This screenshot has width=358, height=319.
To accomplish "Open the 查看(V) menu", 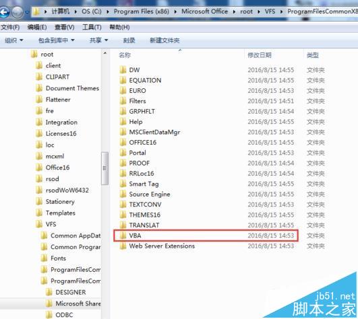I will [x=64, y=27].
